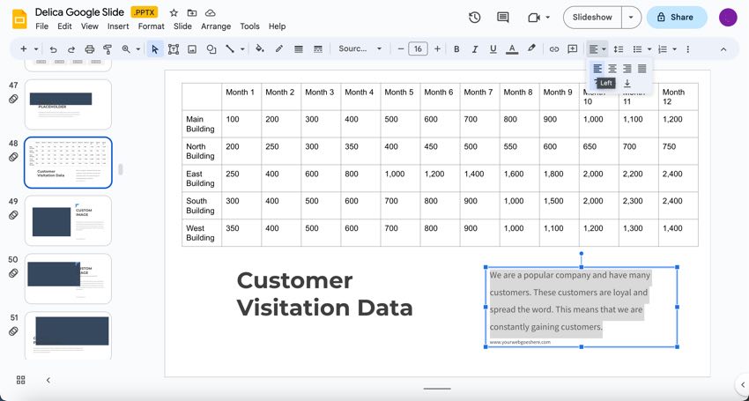Viewport: 749px width, 401px height.
Task: Select left align option
Action: tap(597, 69)
